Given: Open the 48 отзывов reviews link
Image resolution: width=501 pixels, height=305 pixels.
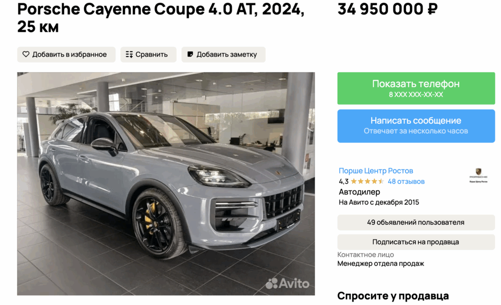Looking at the screenshot, I should (406, 181).
